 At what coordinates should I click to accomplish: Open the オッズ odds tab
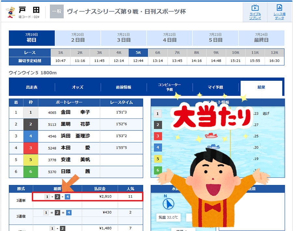coord(78,87)
